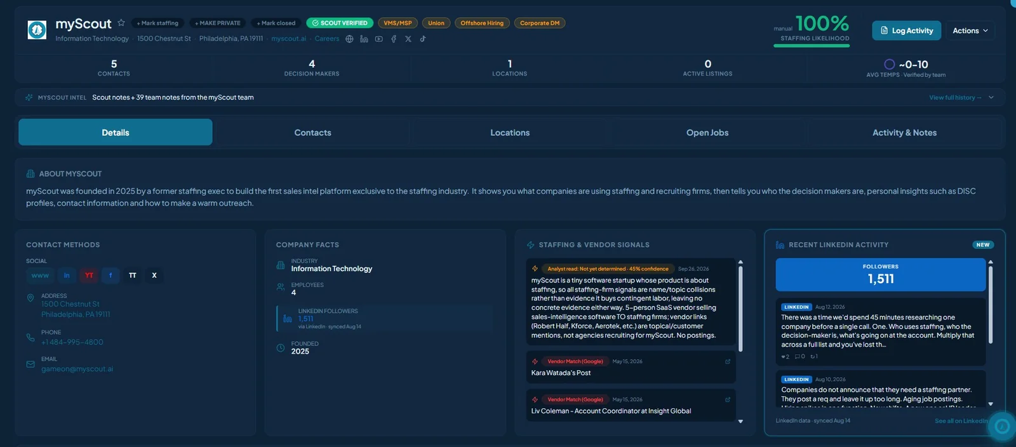
Task: Click the Offshore Hiring tag
Action: tap(482, 23)
